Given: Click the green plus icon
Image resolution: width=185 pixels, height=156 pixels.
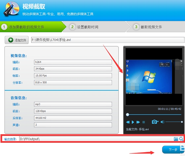Looking at the screenshot, I should coord(11,40).
